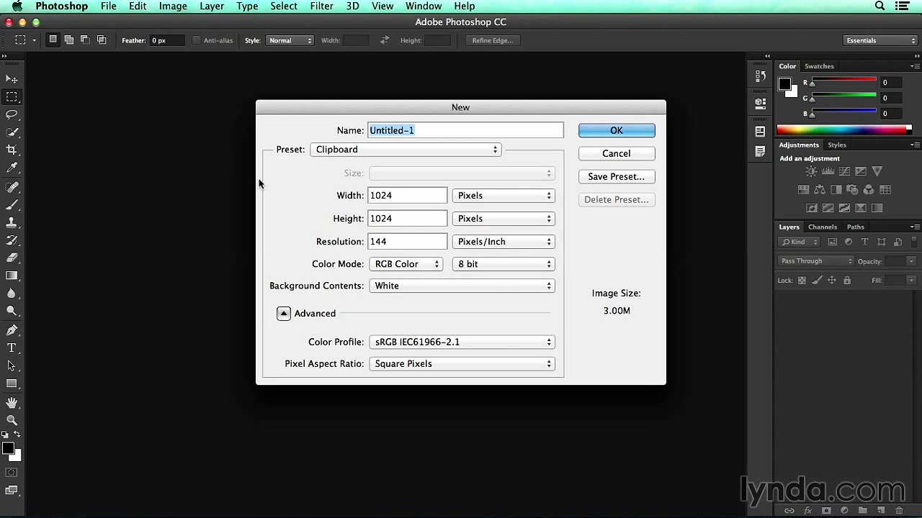
Task: Open Resolution units Pixels/Inch dropdown
Action: click(503, 242)
